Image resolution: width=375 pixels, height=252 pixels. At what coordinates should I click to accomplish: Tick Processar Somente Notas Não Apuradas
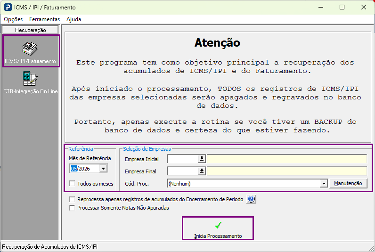coord(72,208)
